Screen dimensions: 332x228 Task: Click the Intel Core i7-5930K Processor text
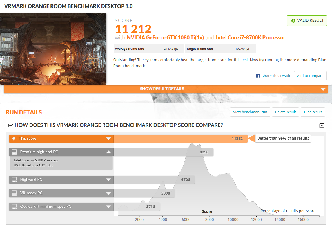click(36, 160)
